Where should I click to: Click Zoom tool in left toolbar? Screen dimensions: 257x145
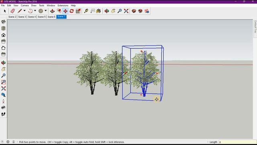(3, 76)
